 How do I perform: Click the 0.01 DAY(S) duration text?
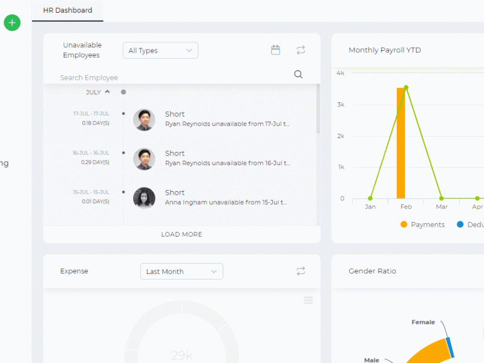[x=96, y=201]
